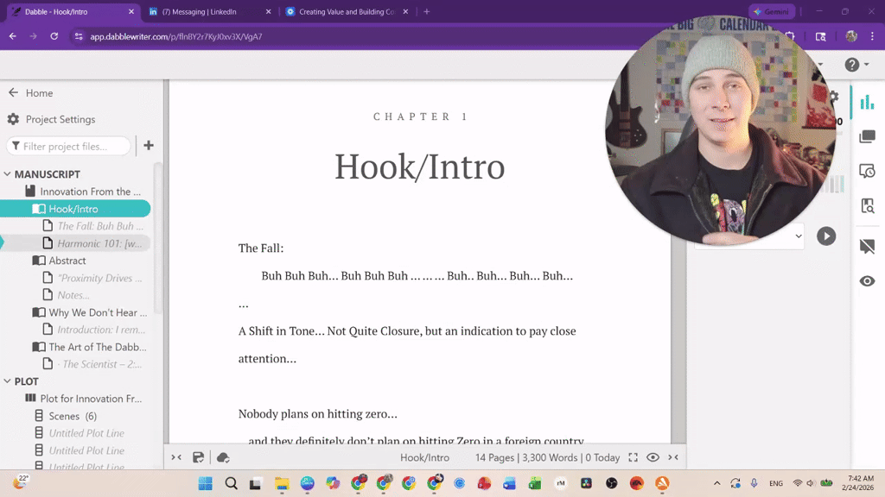Image resolution: width=885 pixels, height=497 pixels.
Task: Open Plot for Innovation Fr... grid
Action: pyautogui.click(x=84, y=399)
